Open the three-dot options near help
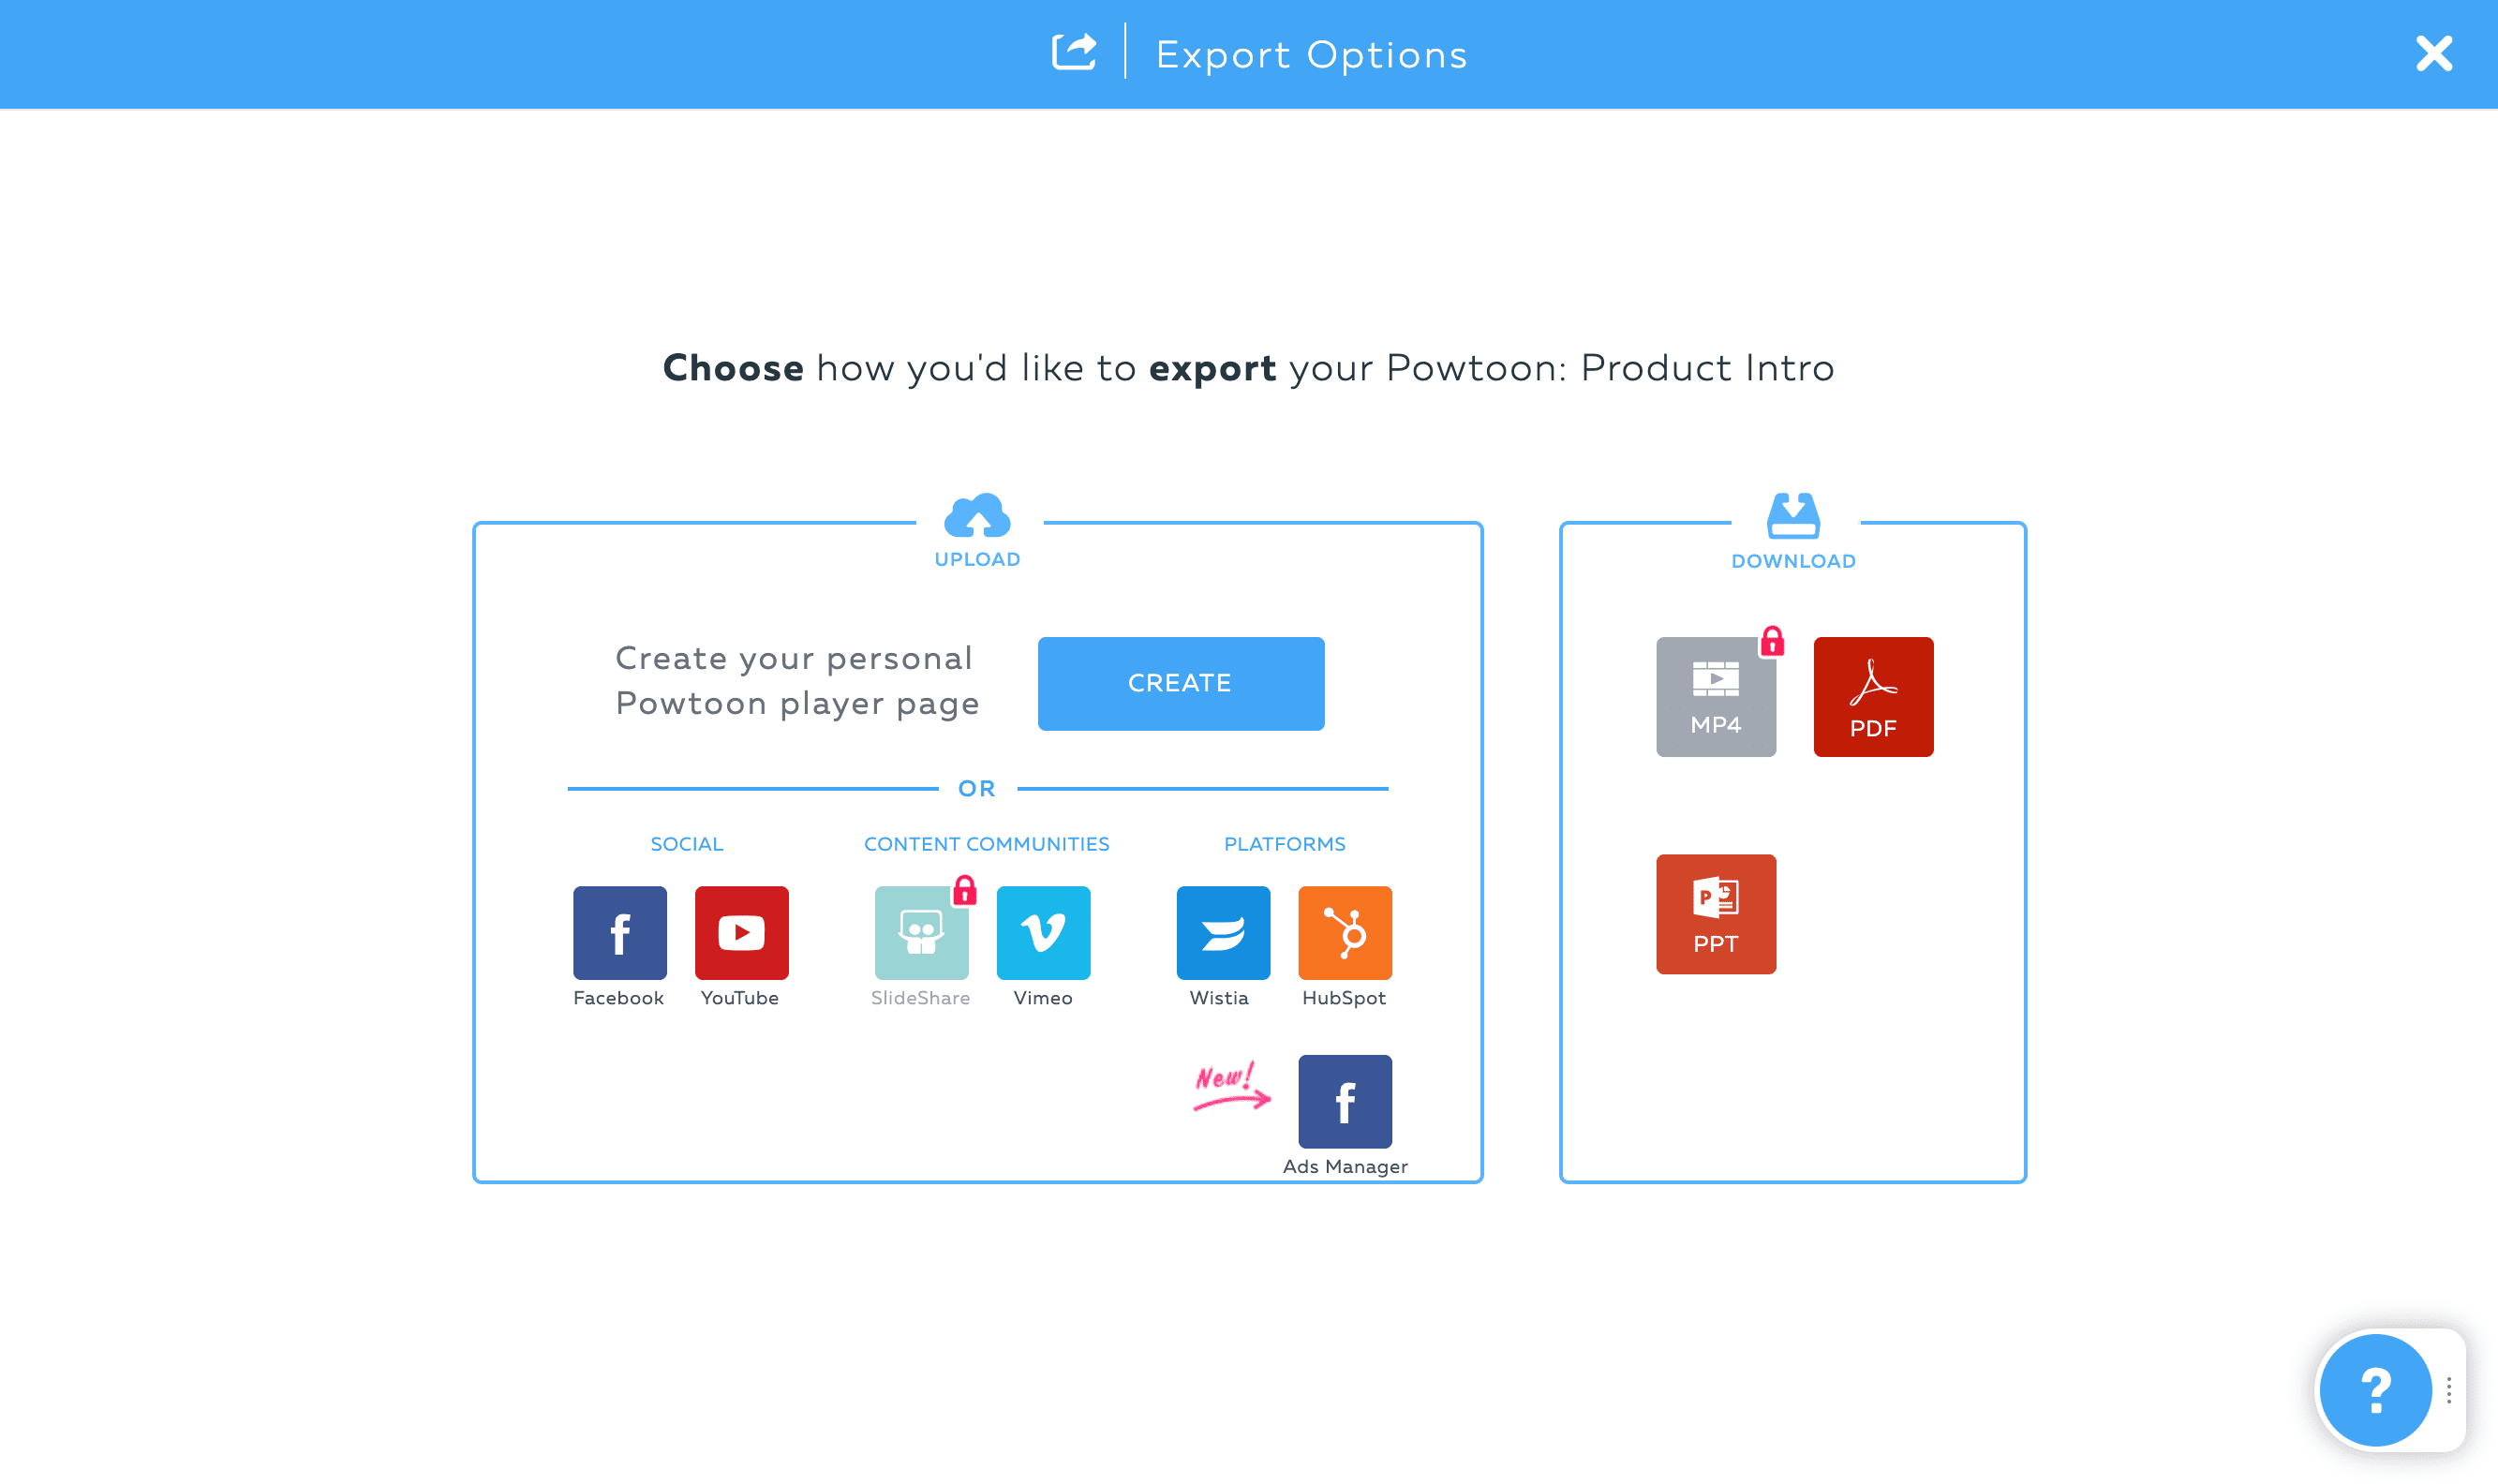2498x1484 pixels. (x=2448, y=1389)
